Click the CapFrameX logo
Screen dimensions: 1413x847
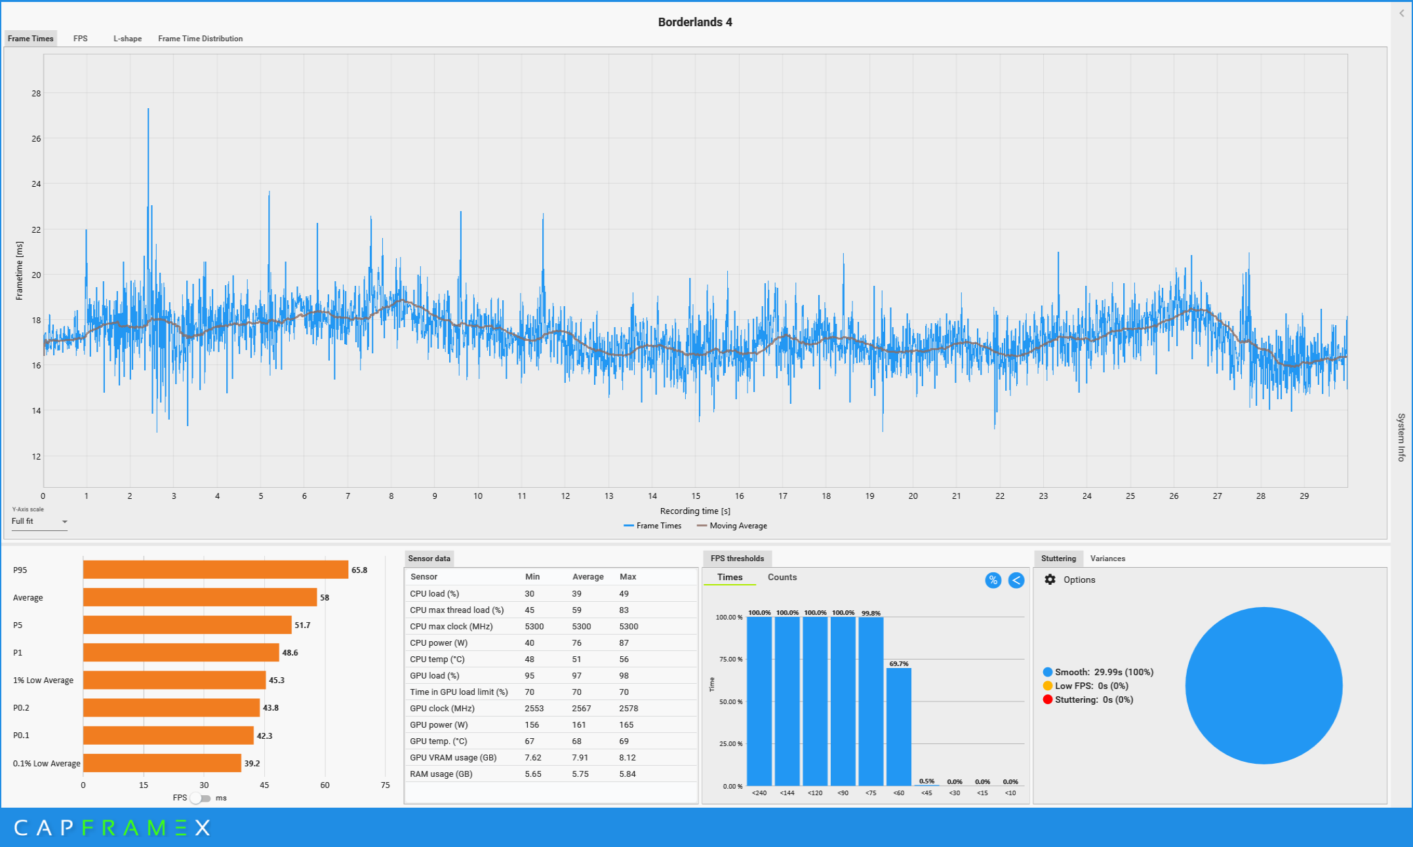tap(111, 827)
